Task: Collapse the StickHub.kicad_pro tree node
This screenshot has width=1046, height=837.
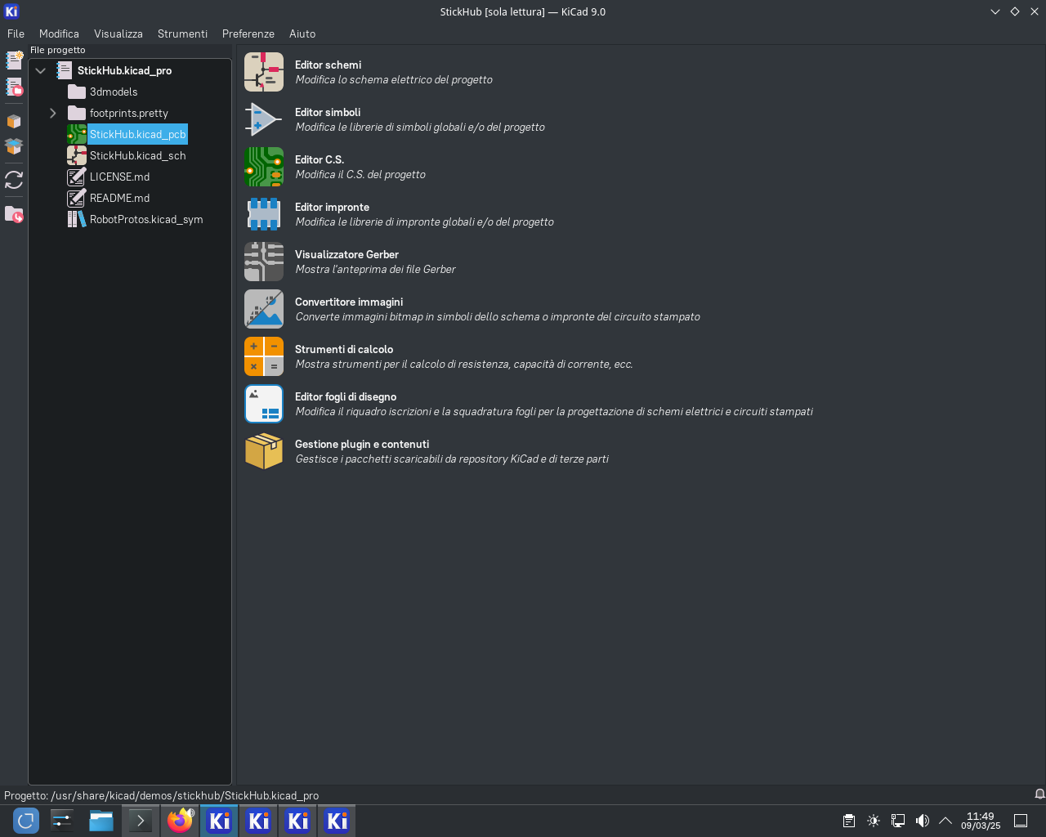Action: (40, 71)
